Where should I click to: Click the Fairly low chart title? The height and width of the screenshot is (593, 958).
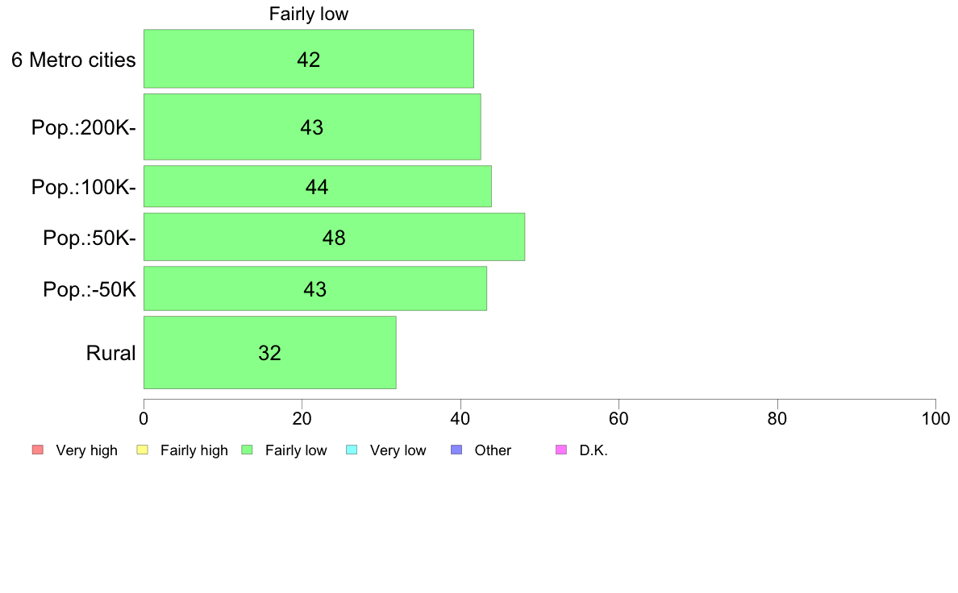(309, 14)
